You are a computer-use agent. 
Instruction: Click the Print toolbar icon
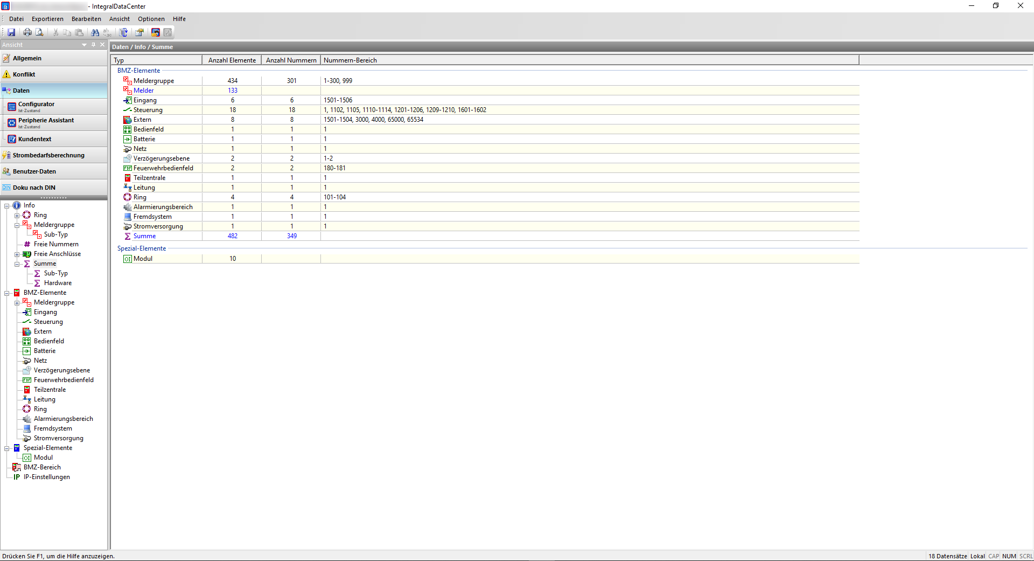tap(27, 32)
